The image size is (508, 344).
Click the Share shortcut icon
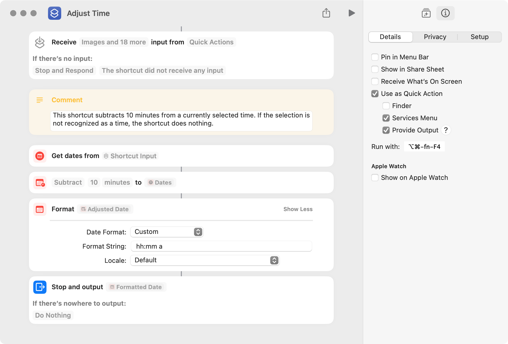point(326,13)
